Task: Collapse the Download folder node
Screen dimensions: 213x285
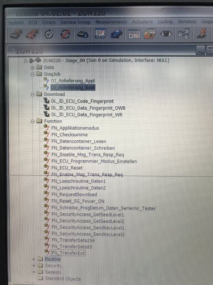Action: coord(33,95)
